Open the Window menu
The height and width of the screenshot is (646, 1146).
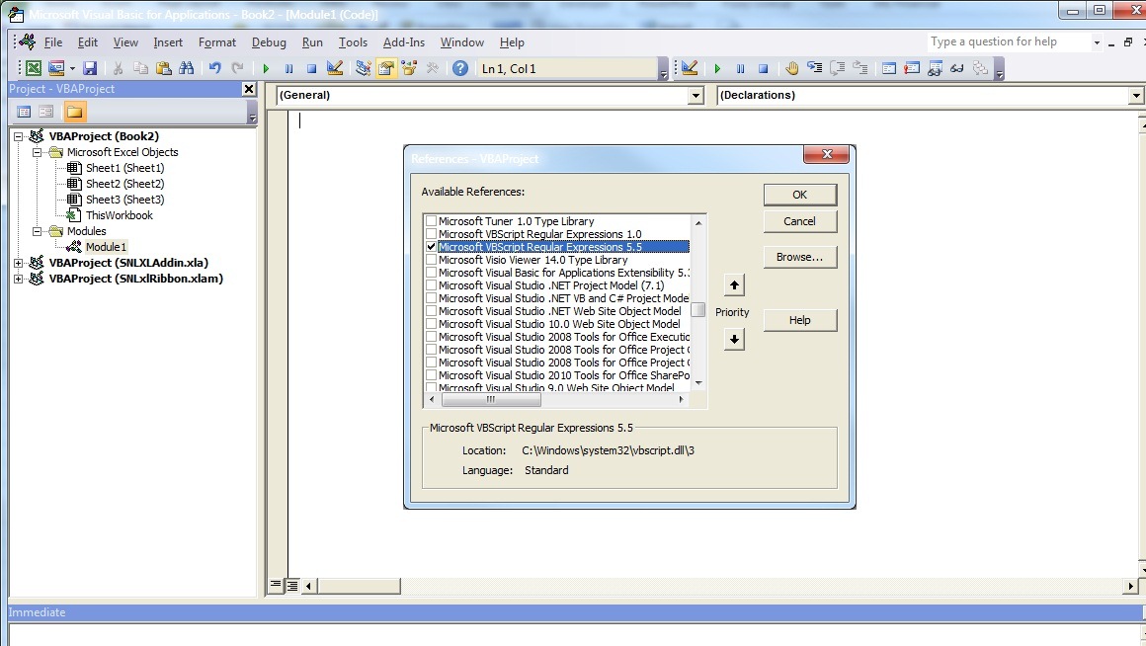click(462, 42)
